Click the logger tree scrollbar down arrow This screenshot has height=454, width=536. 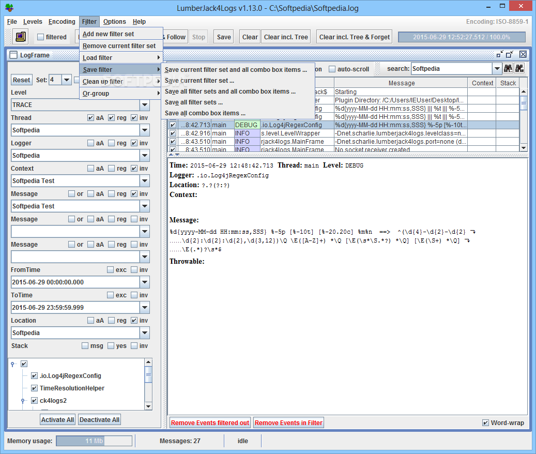click(148, 406)
